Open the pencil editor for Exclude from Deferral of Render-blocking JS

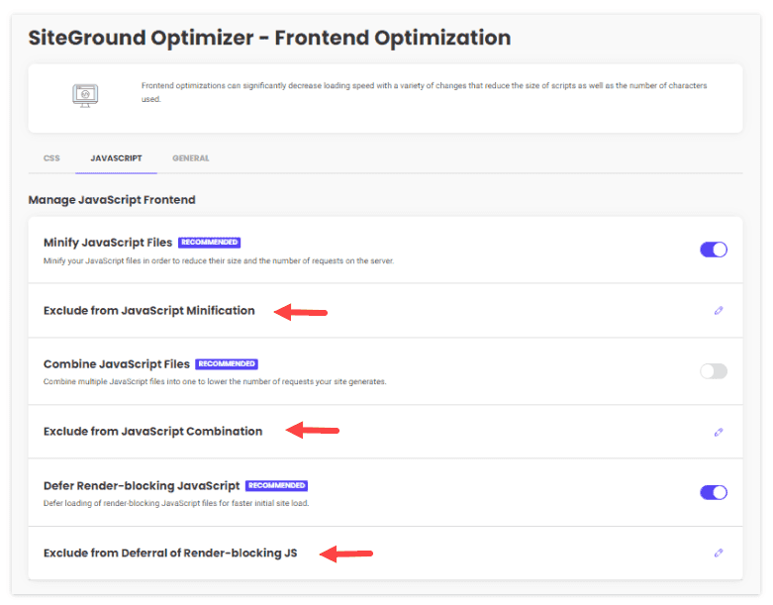coord(719,554)
